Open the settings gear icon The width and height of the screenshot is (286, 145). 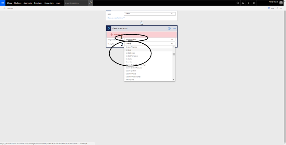(254, 3)
